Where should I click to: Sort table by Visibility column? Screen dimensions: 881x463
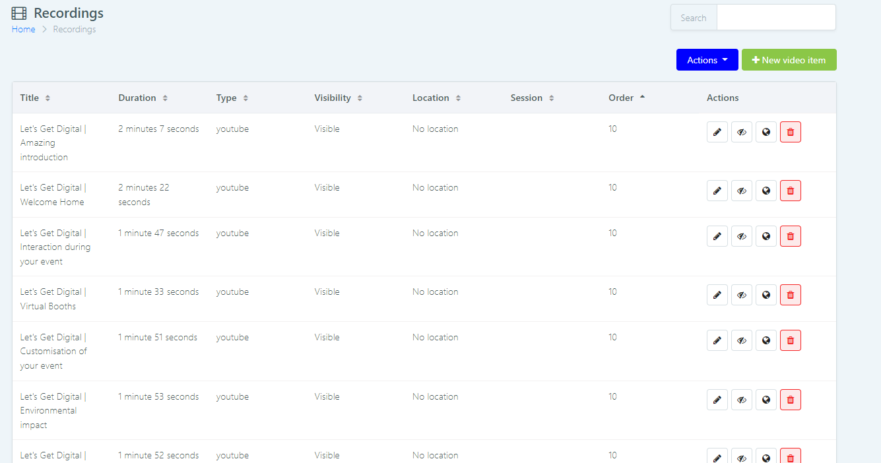[338, 98]
